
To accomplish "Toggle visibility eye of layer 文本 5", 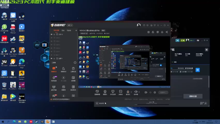I will coord(51,38).
